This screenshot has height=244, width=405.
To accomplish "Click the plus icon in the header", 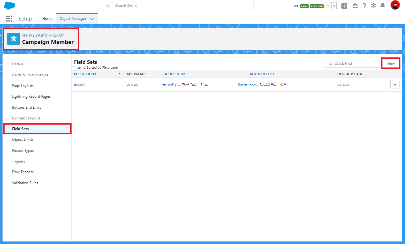I will pyautogui.click(x=344, y=5).
